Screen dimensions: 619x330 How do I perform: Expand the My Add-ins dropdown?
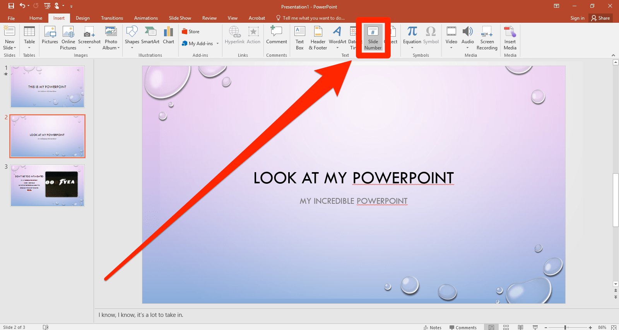coord(217,44)
